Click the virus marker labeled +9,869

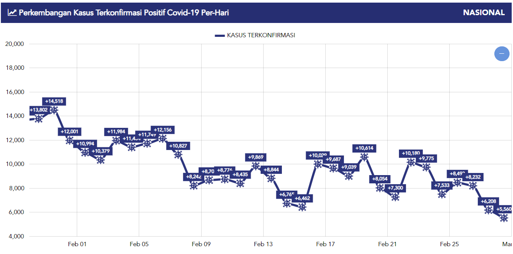click(256, 166)
